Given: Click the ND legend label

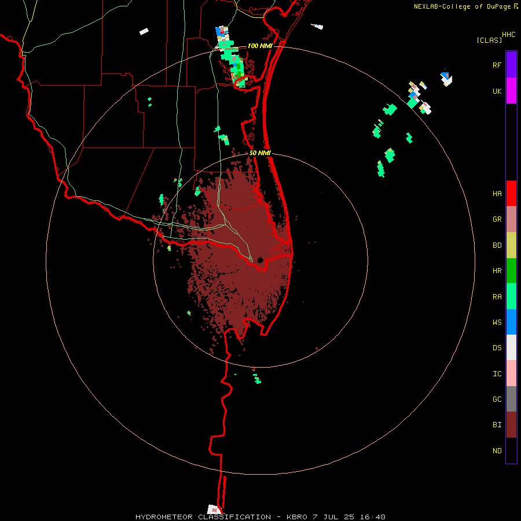Looking at the screenshot, I should pos(497,451).
